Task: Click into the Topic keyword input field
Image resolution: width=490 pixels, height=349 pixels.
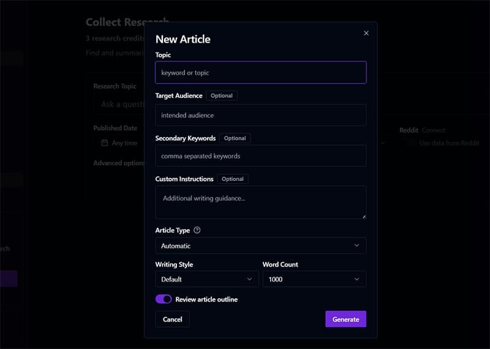Action: [x=261, y=72]
